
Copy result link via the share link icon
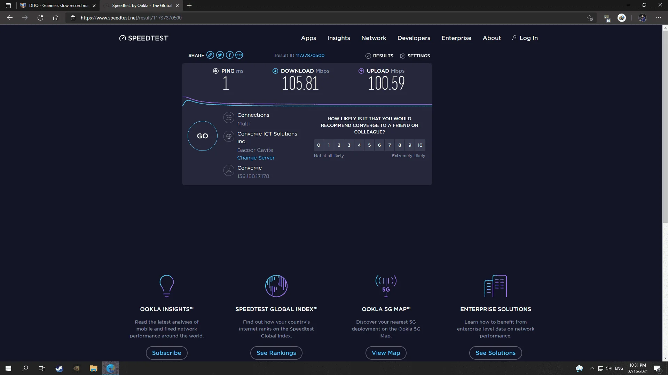click(210, 55)
